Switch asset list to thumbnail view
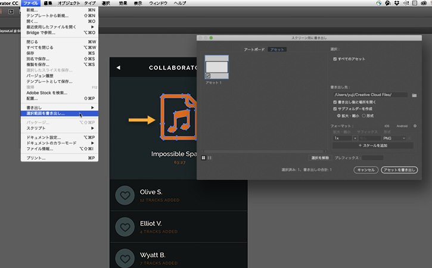Image resolution: width=432 pixels, height=268 pixels. pyautogui.click(x=204, y=158)
